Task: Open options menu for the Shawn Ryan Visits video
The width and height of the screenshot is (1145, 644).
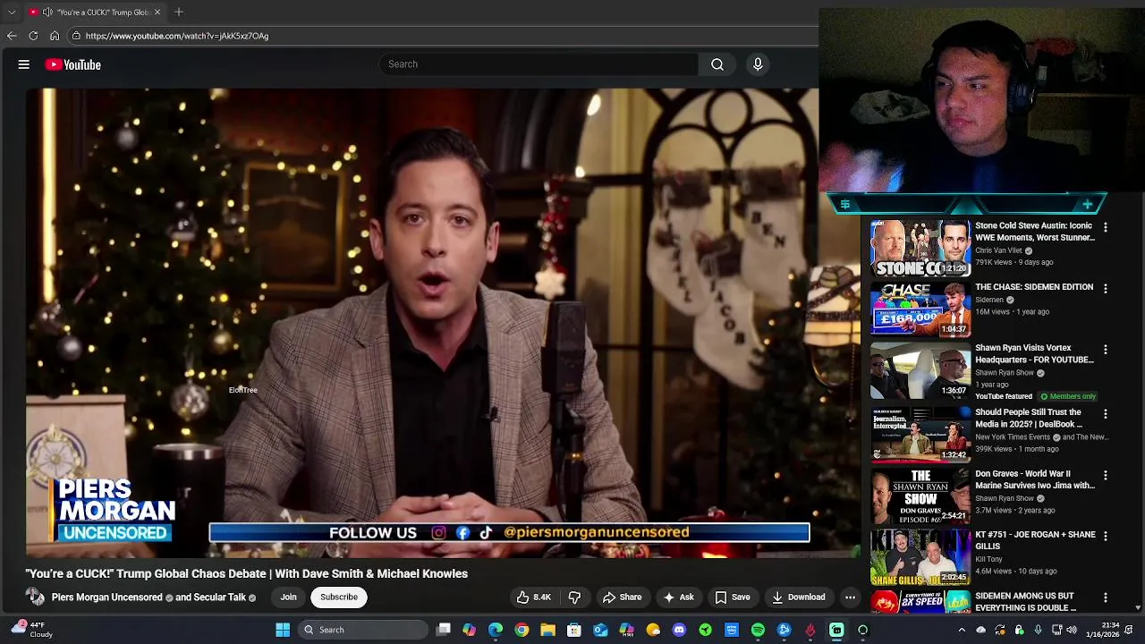Action: click(1106, 350)
